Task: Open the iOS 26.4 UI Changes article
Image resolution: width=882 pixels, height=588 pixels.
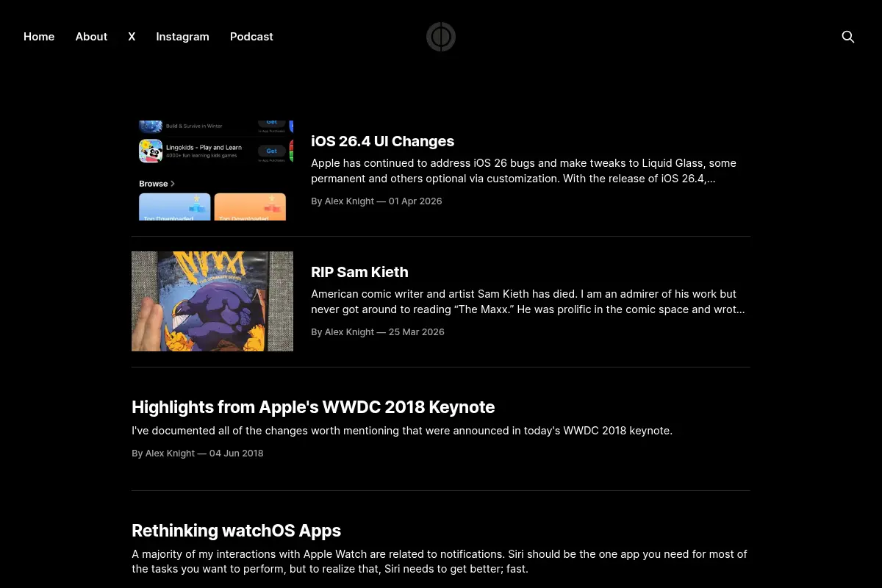Action: pos(382,141)
